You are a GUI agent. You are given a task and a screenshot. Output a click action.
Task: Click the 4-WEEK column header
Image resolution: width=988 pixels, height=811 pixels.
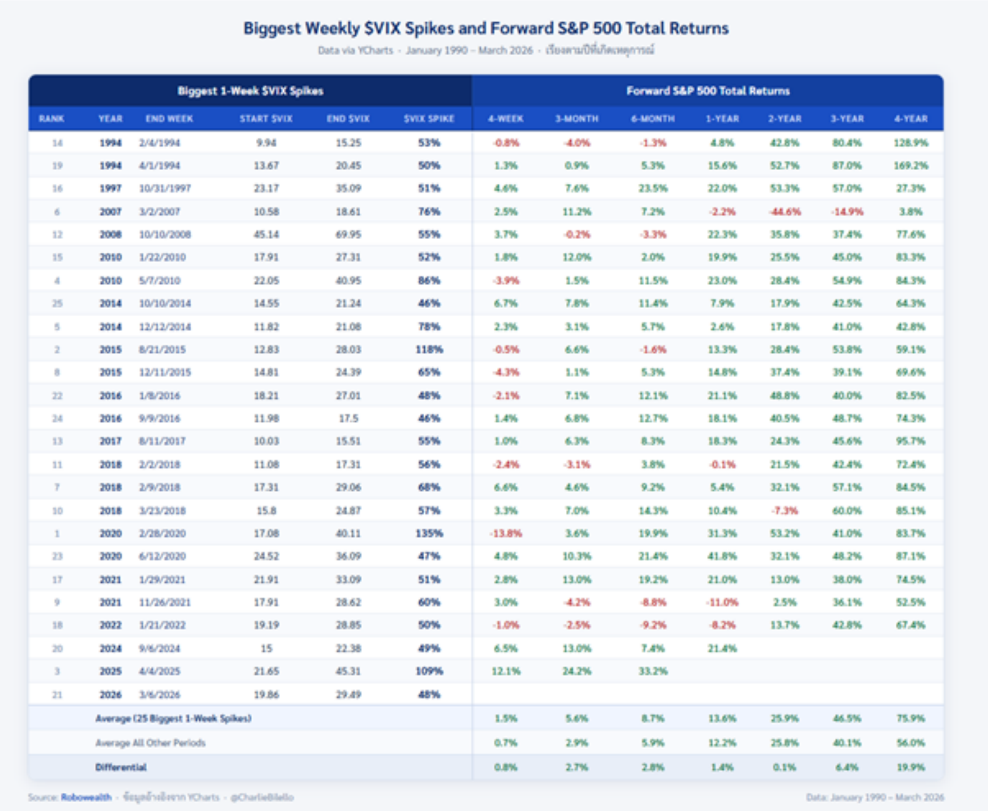coord(506,119)
